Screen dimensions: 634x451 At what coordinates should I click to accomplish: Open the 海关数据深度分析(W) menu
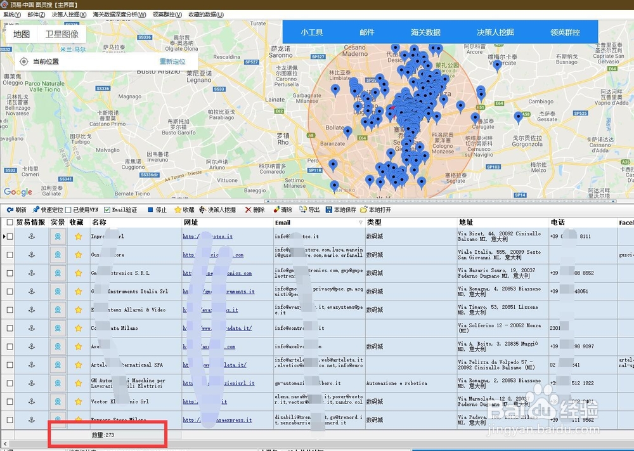pos(120,15)
